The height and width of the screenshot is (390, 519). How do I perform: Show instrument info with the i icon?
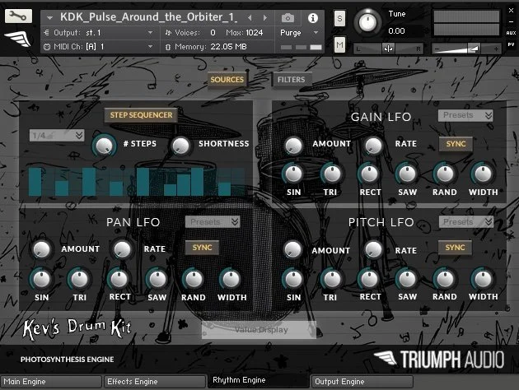pyautogui.click(x=312, y=18)
